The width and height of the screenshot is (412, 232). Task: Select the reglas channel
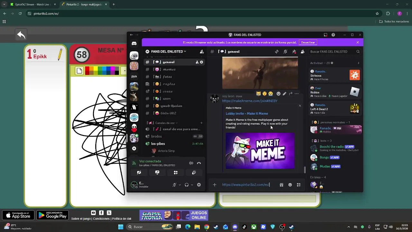tap(174, 84)
